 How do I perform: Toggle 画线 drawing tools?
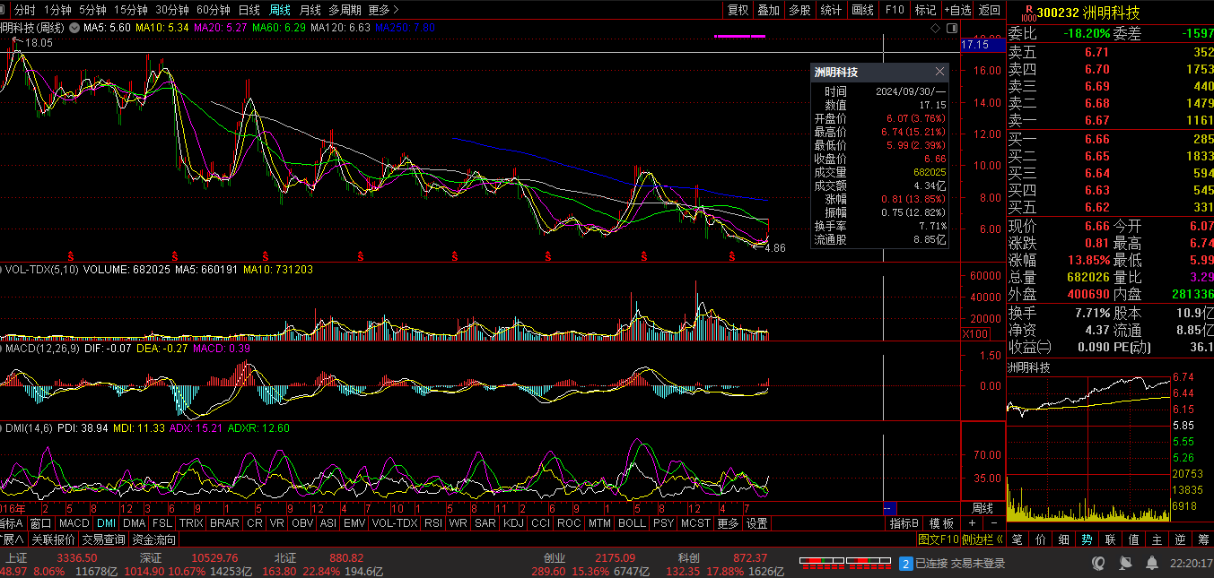pos(862,10)
